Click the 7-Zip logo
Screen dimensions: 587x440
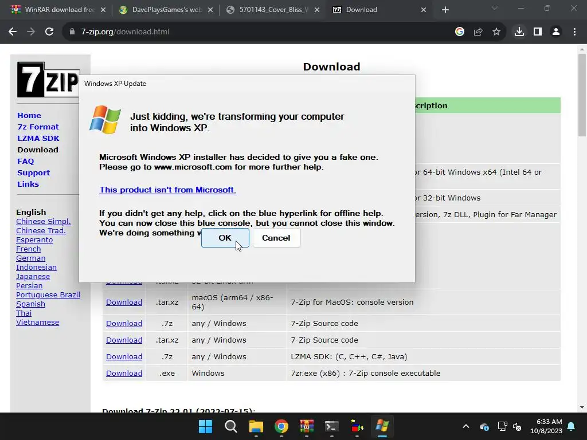(x=48, y=80)
